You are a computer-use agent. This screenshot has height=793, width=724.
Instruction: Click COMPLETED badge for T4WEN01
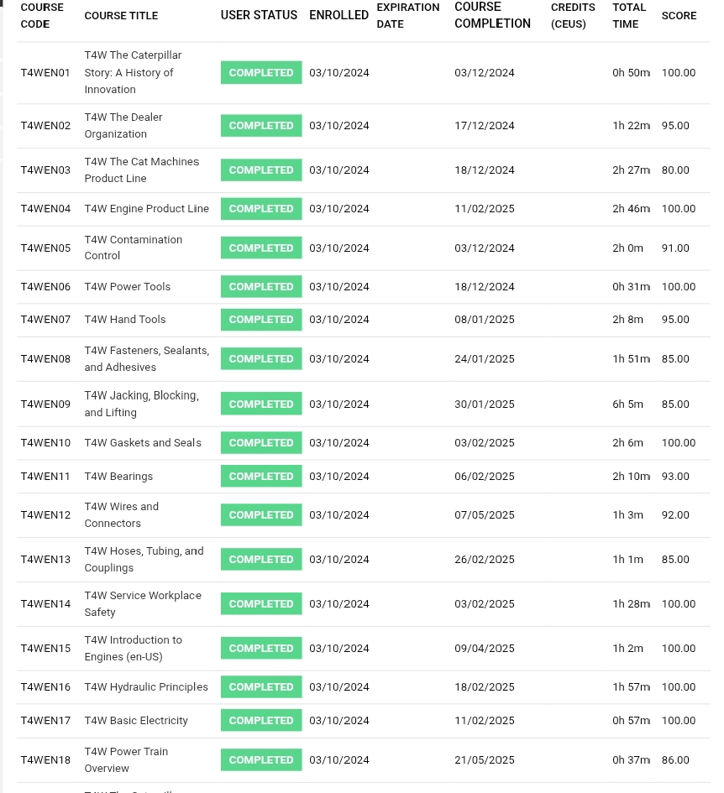pyautogui.click(x=261, y=72)
